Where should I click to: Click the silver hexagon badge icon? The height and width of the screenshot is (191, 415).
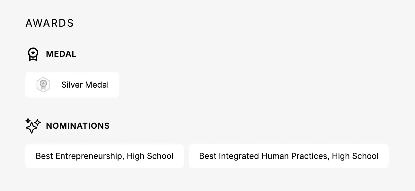(x=43, y=85)
